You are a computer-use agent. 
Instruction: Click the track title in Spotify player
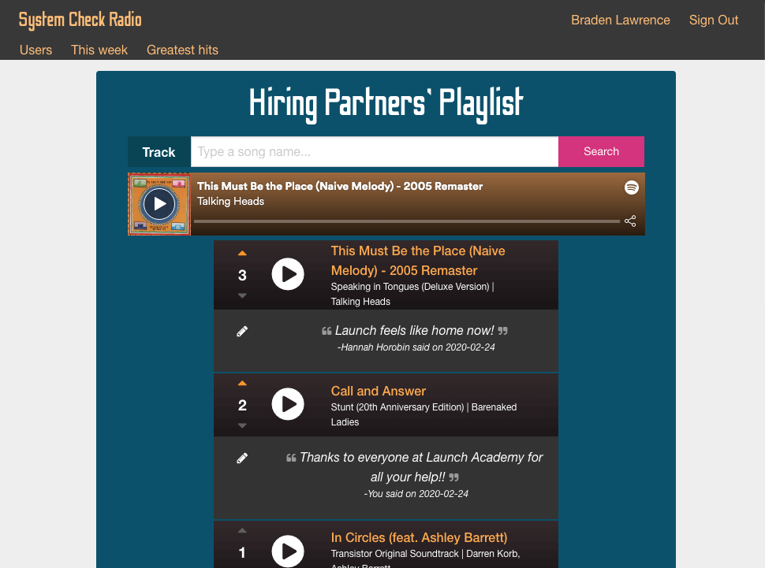click(x=340, y=186)
